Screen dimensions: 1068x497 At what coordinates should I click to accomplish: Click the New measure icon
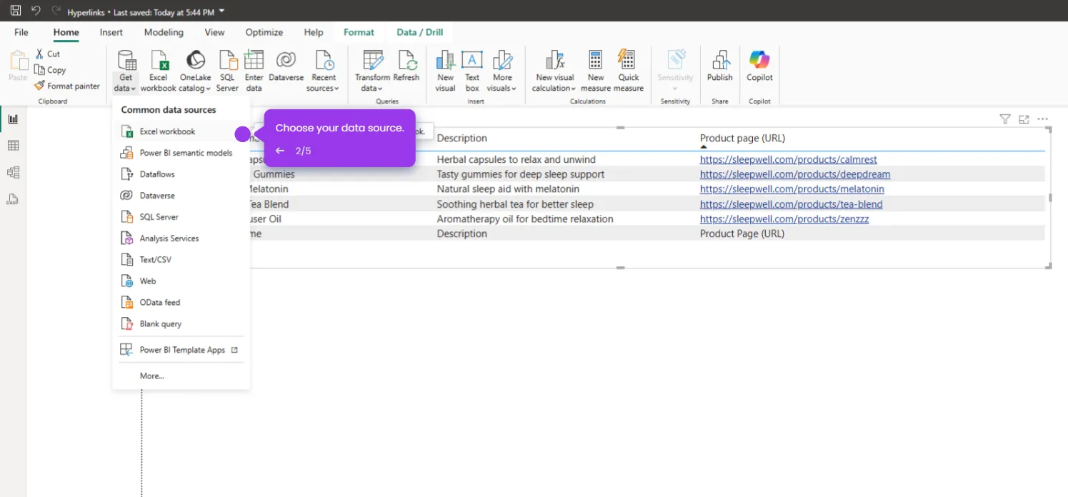pyautogui.click(x=595, y=71)
